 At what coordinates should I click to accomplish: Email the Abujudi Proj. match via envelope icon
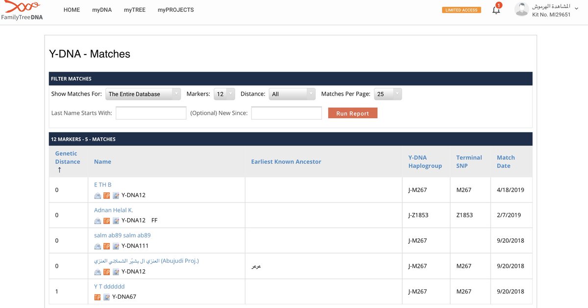98,272
